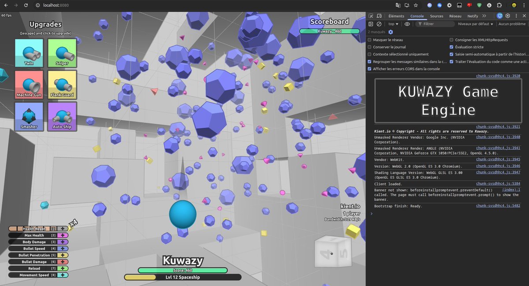
Task: Click the plus button for Health Regen
Action: pos(63,229)
